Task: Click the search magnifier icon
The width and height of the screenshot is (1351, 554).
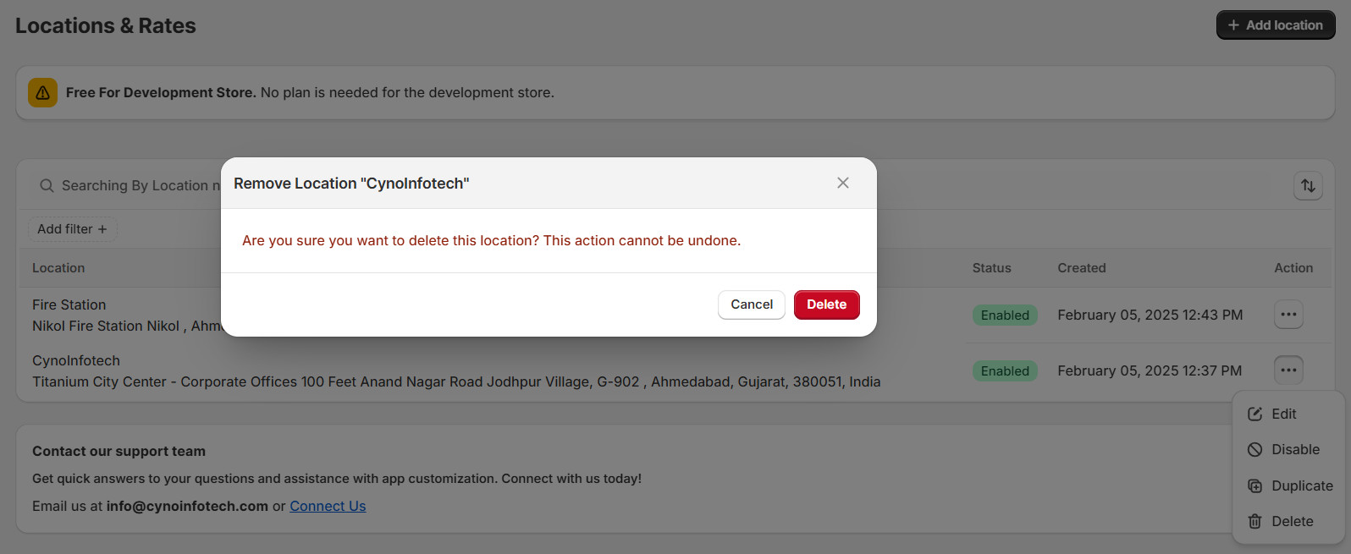Action: pyautogui.click(x=47, y=185)
